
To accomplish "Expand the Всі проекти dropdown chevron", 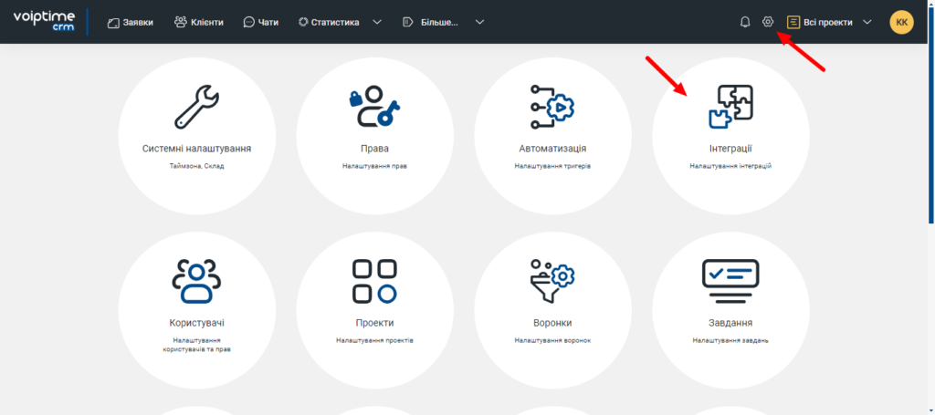I will tap(867, 22).
